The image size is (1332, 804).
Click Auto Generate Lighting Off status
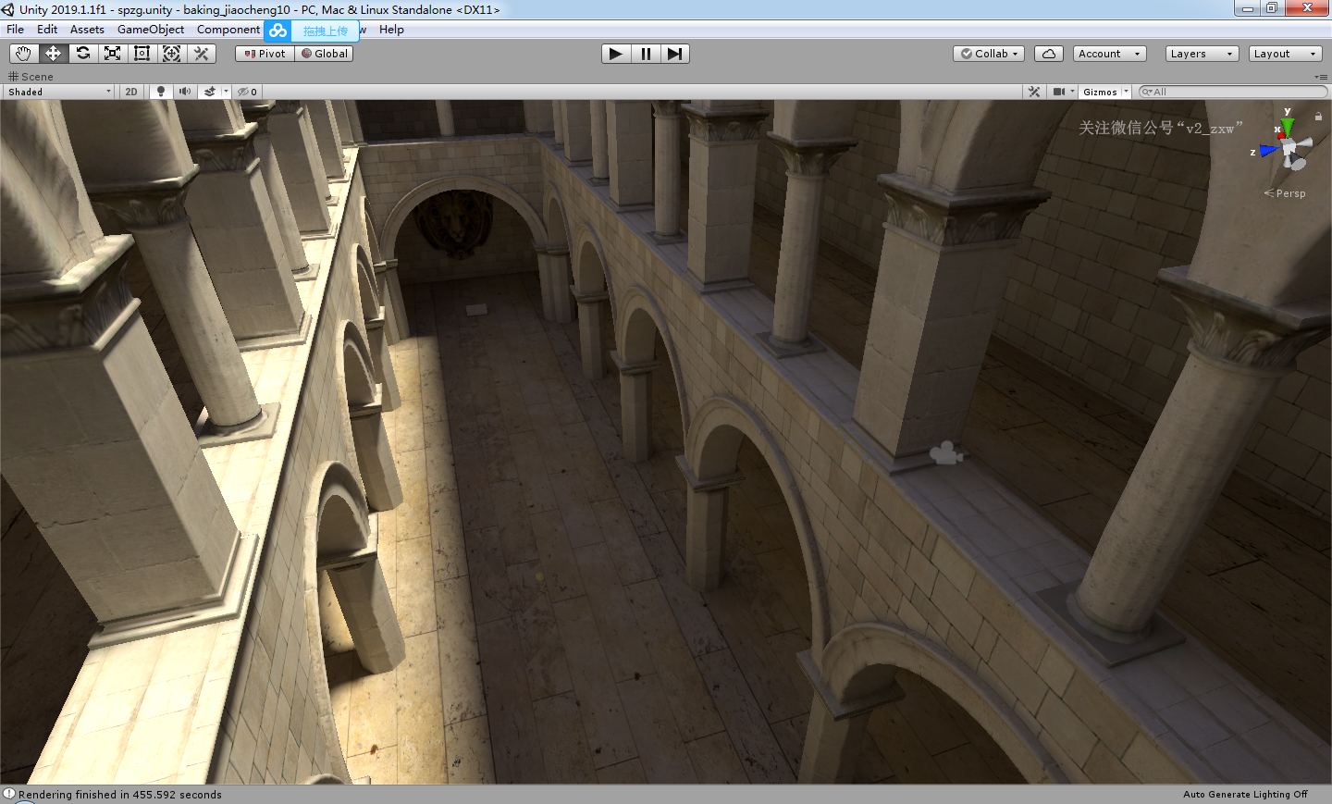(1245, 794)
